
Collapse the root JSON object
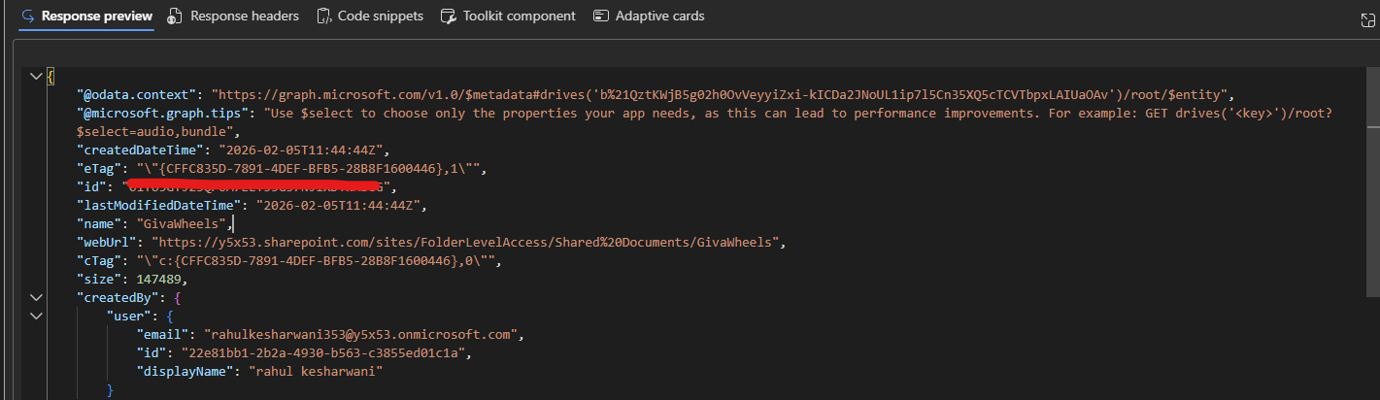tap(36, 76)
